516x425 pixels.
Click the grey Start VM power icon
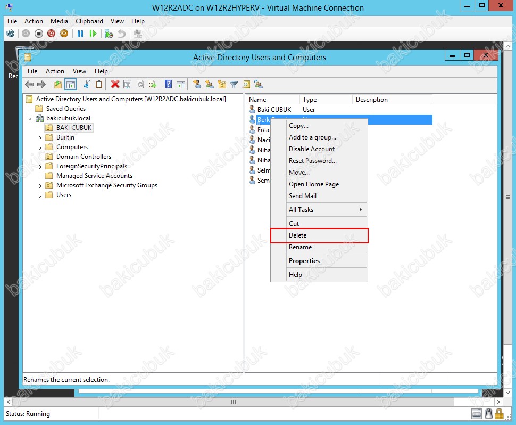[26, 34]
